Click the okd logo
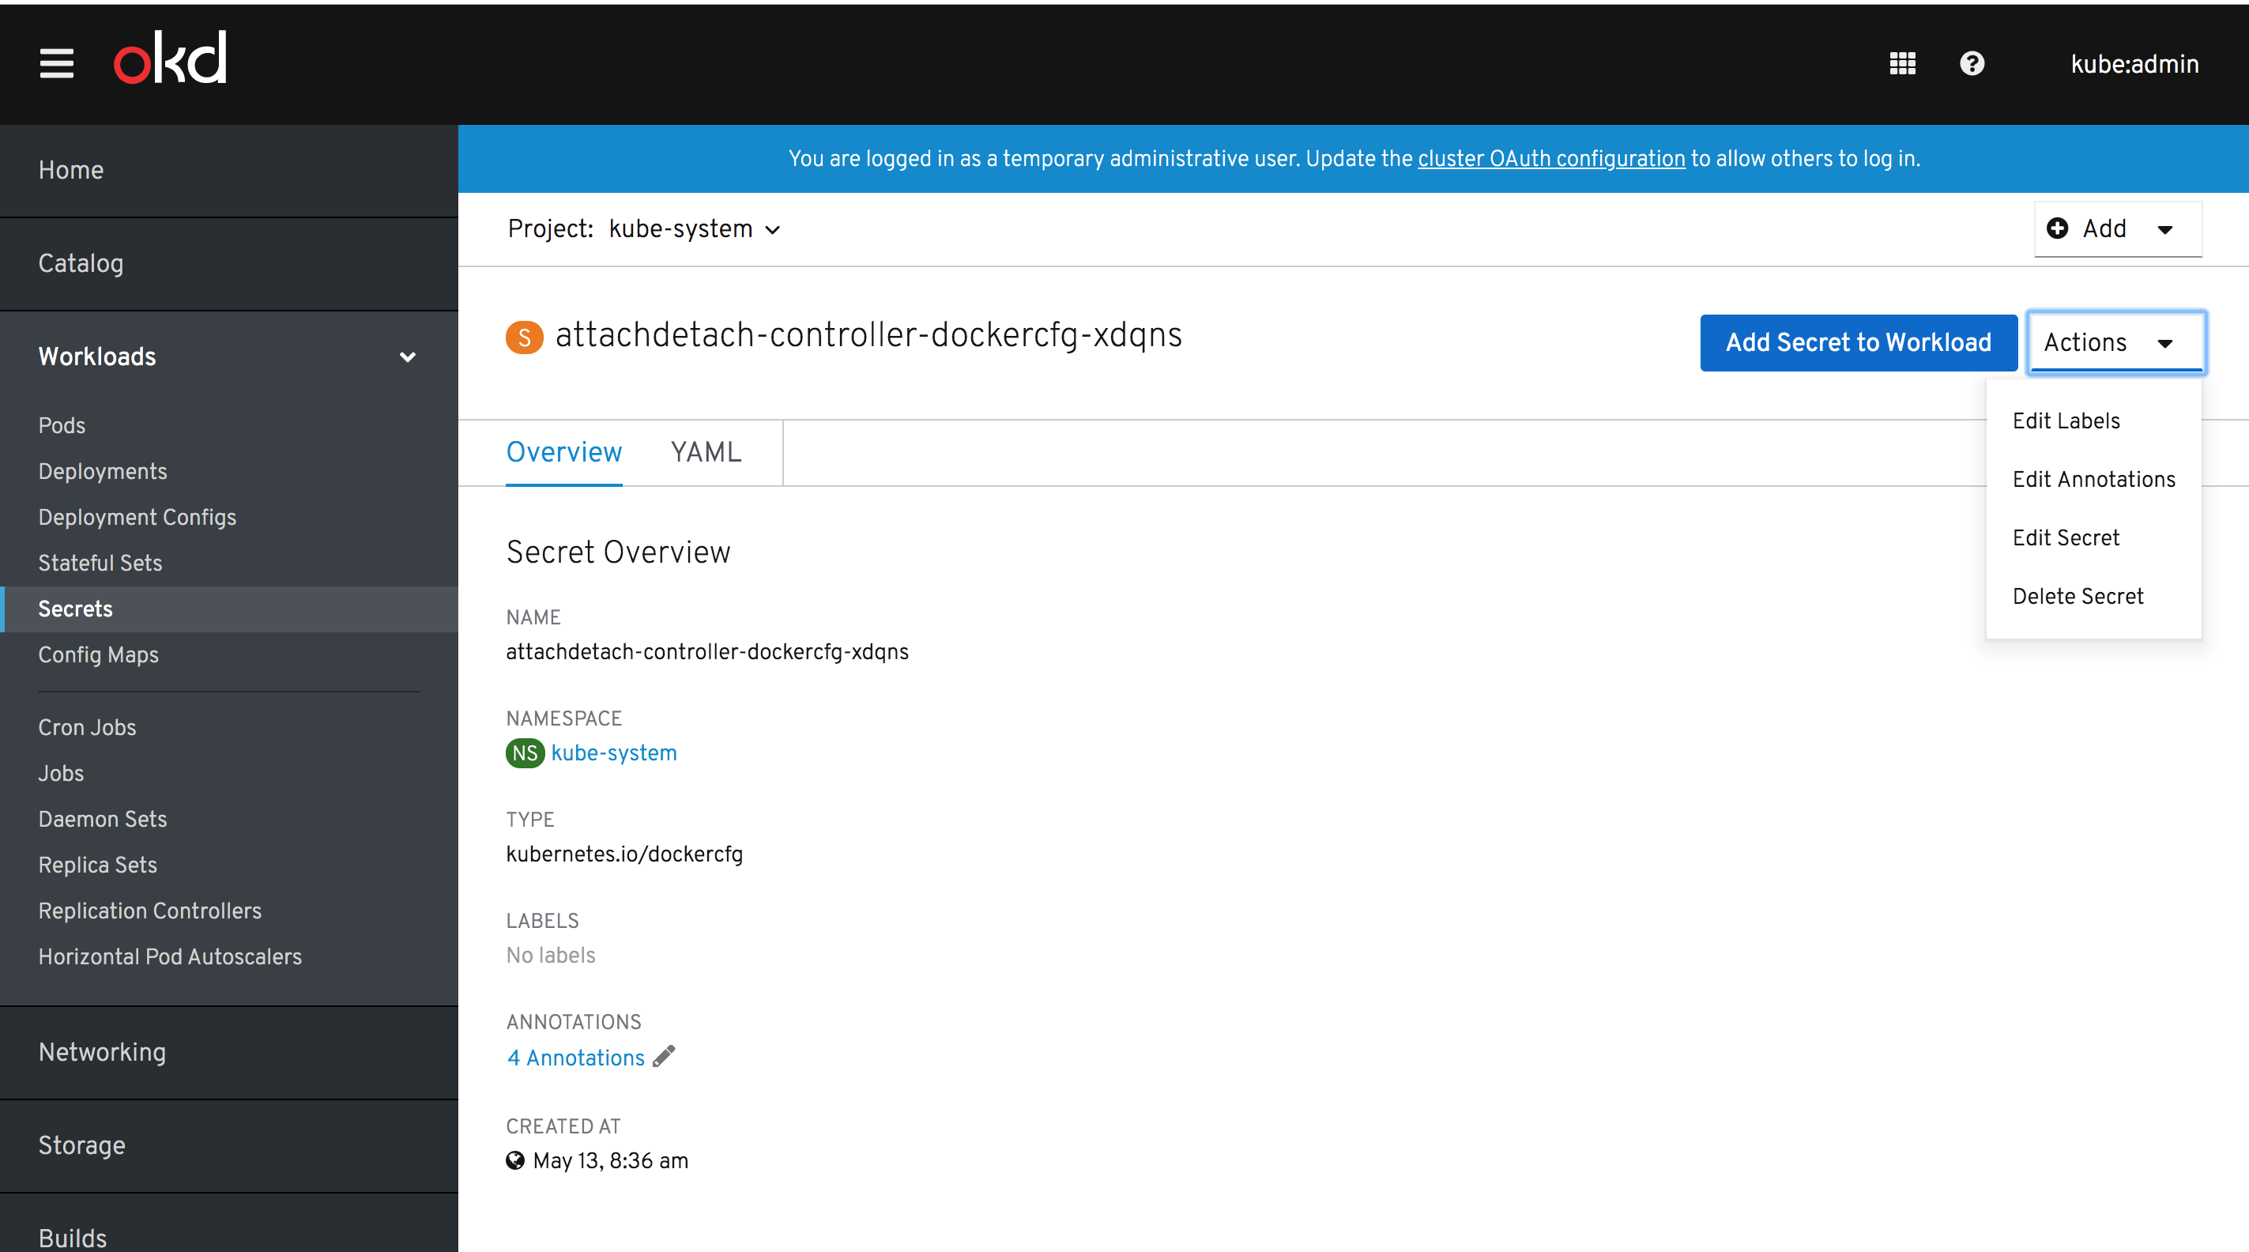The width and height of the screenshot is (2249, 1252). pyautogui.click(x=170, y=58)
